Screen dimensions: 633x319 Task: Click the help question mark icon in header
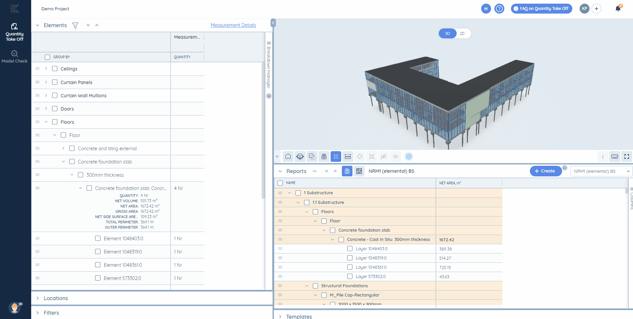[x=499, y=9]
